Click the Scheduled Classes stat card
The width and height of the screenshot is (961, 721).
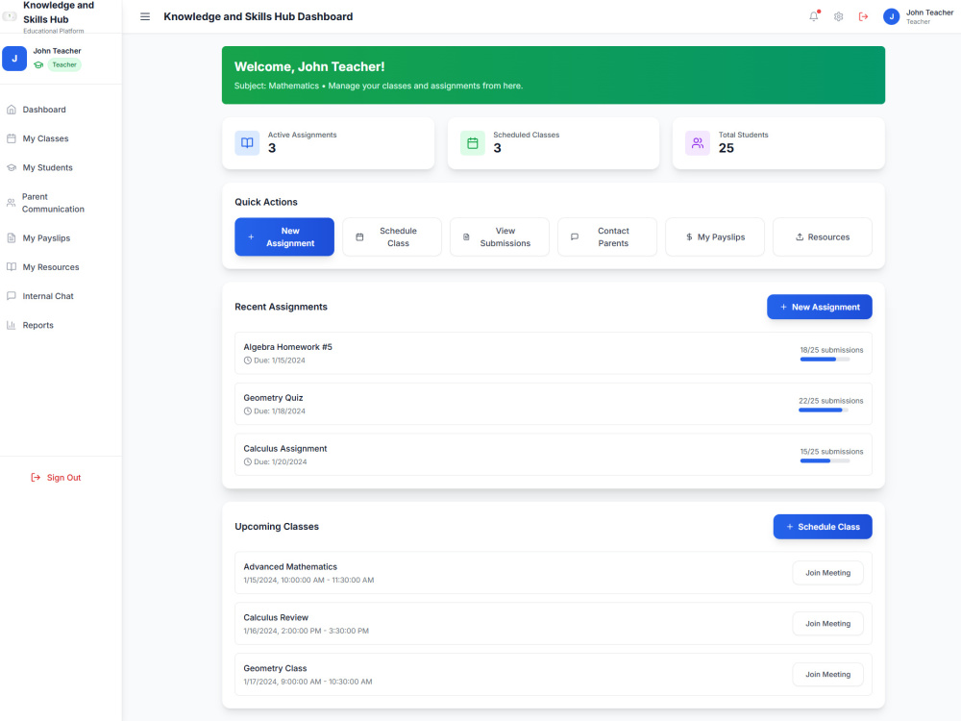[554, 143]
